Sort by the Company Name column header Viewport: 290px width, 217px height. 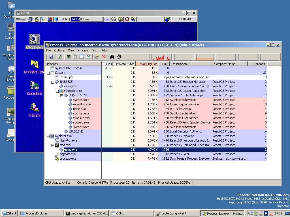[230, 64]
